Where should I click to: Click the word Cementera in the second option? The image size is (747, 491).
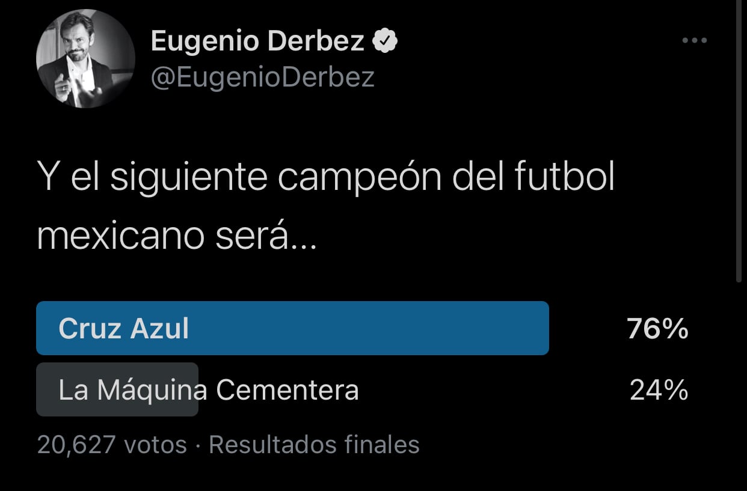pyautogui.click(x=287, y=391)
